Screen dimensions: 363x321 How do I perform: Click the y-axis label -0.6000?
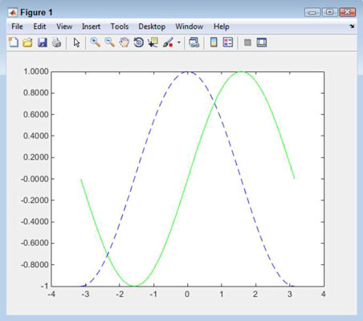pos(35,243)
